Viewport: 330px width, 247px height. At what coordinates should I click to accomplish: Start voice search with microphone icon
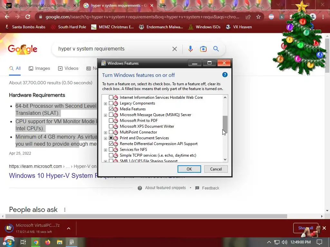(x=190, y=49)
